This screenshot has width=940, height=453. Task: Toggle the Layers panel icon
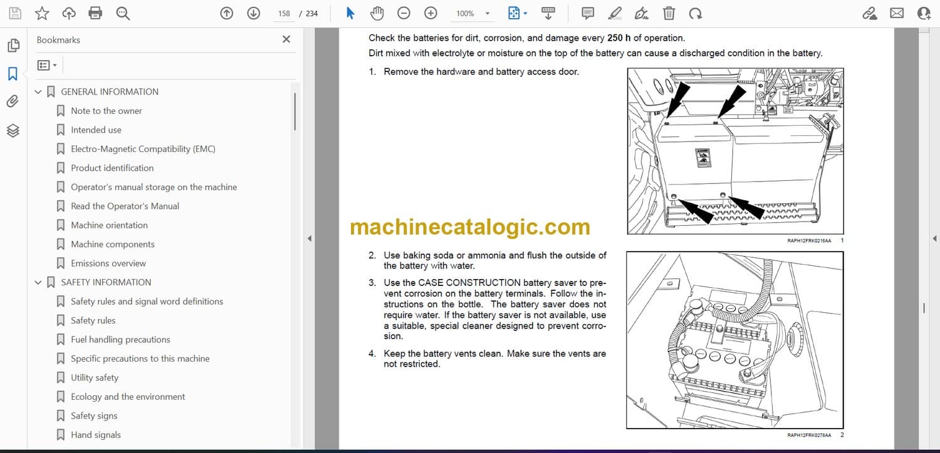point(13,130)
